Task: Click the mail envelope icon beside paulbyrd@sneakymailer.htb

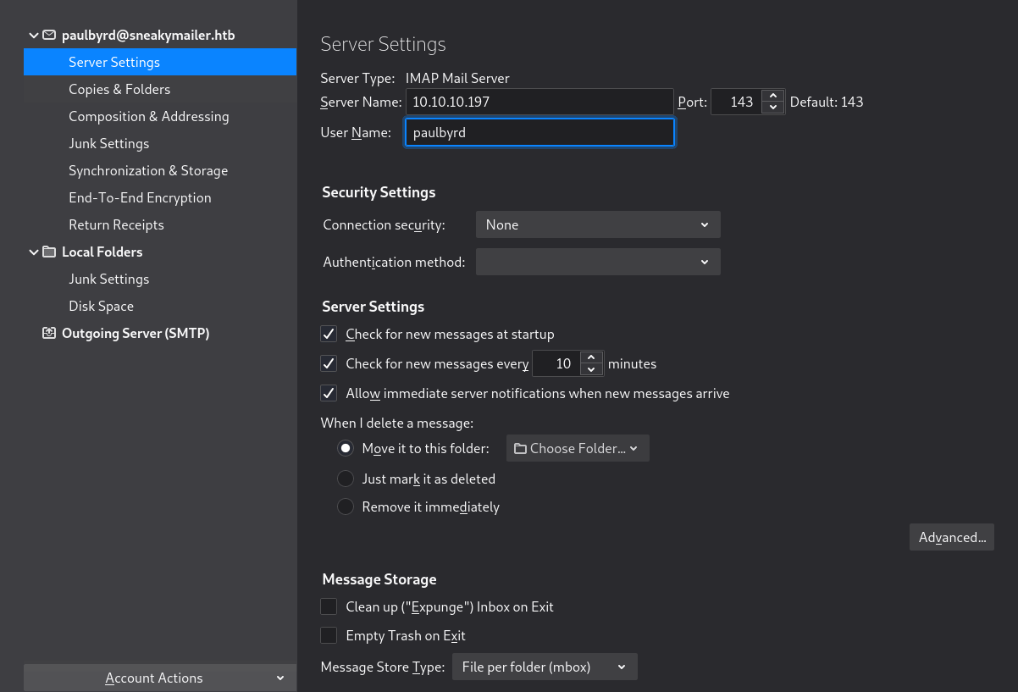Action: [x=49, y=36]
